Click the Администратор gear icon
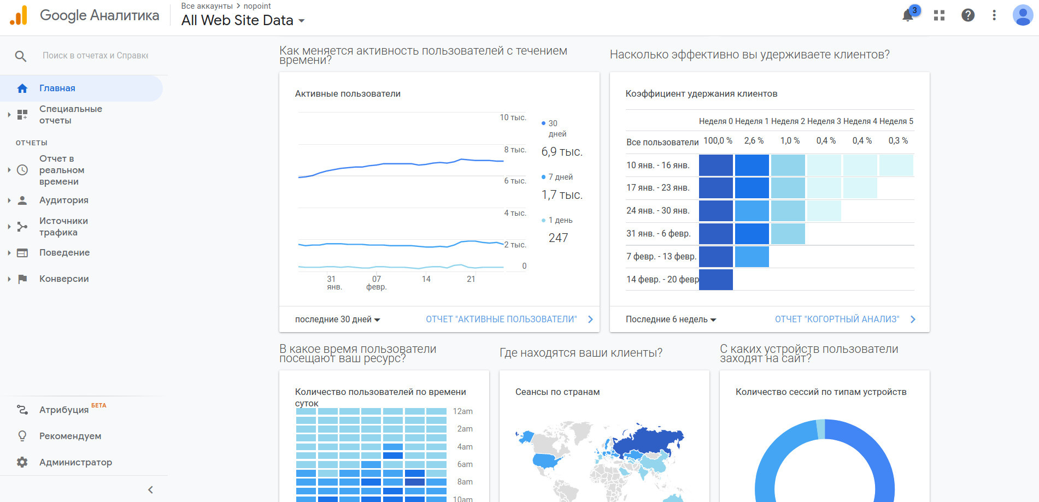 [22, 462]
